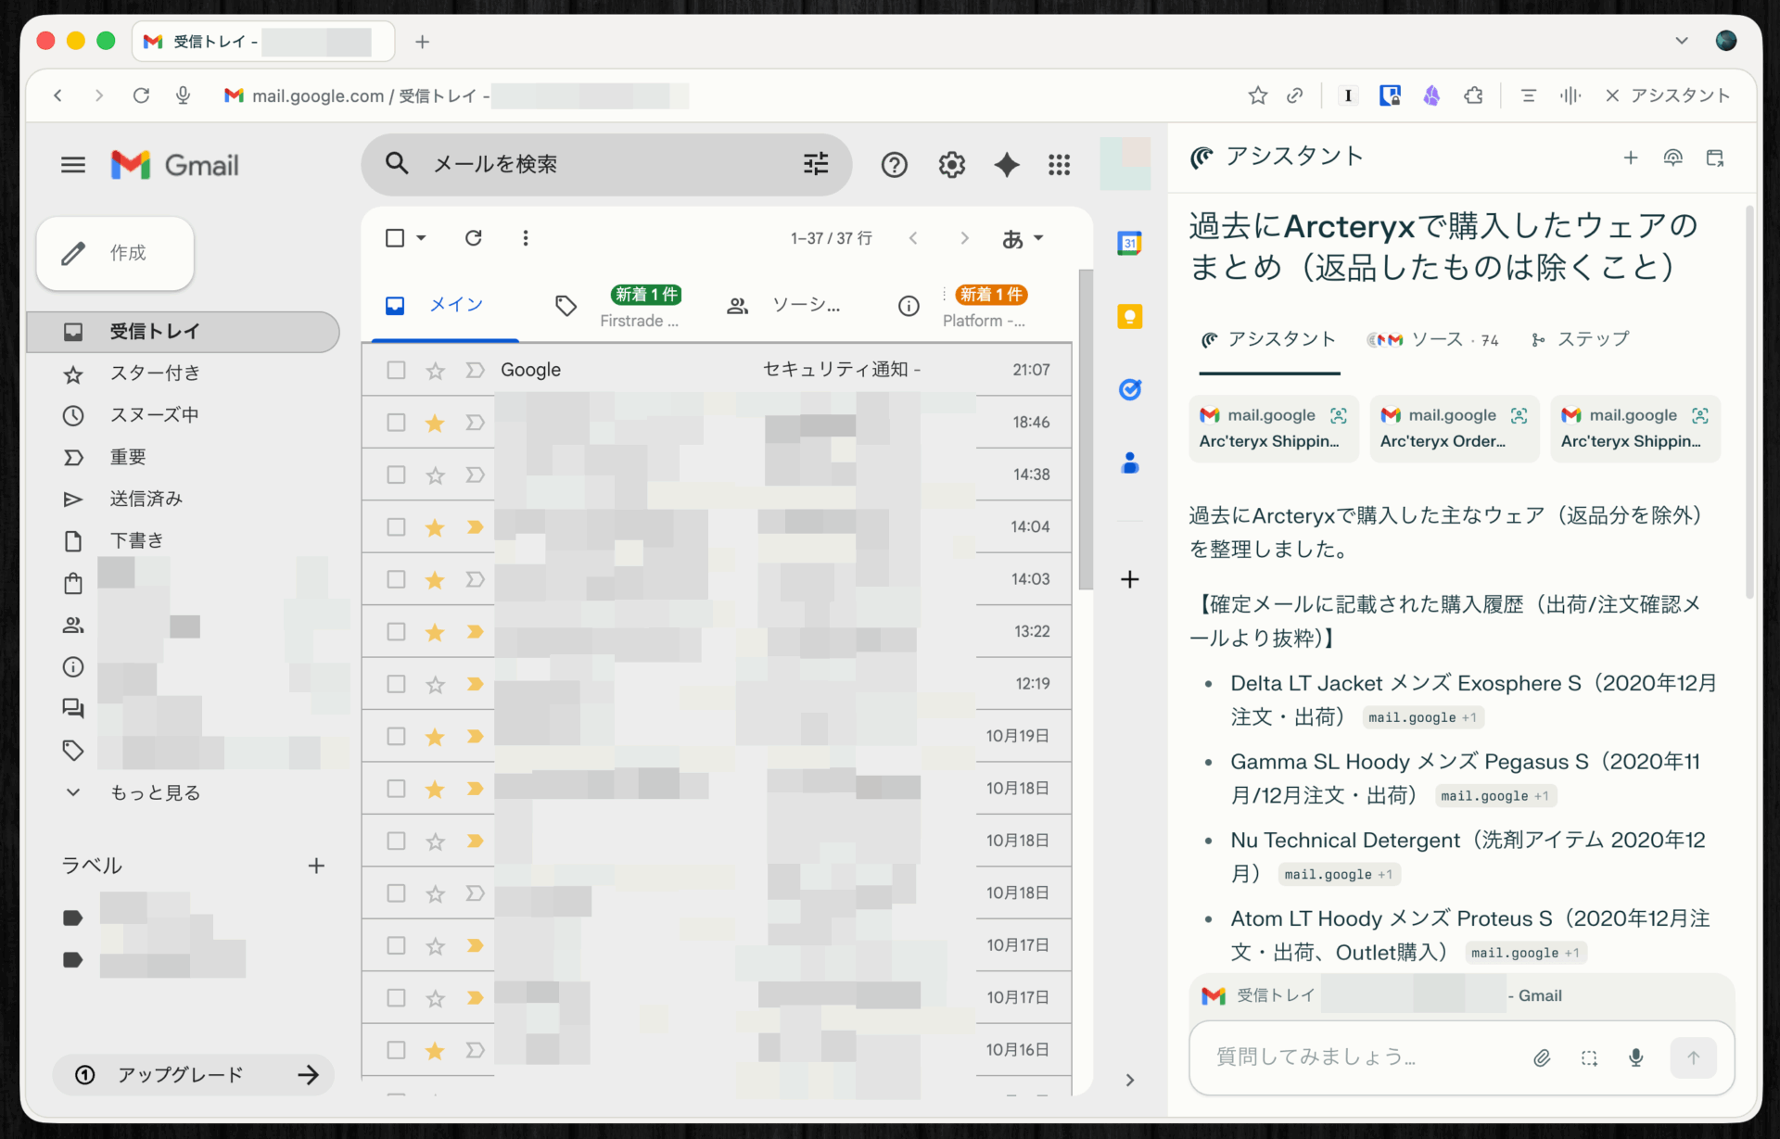The width and height of the screenshot is (1780, 1139).
Task: Open the Google apps grid
Action: point(1059,165)
